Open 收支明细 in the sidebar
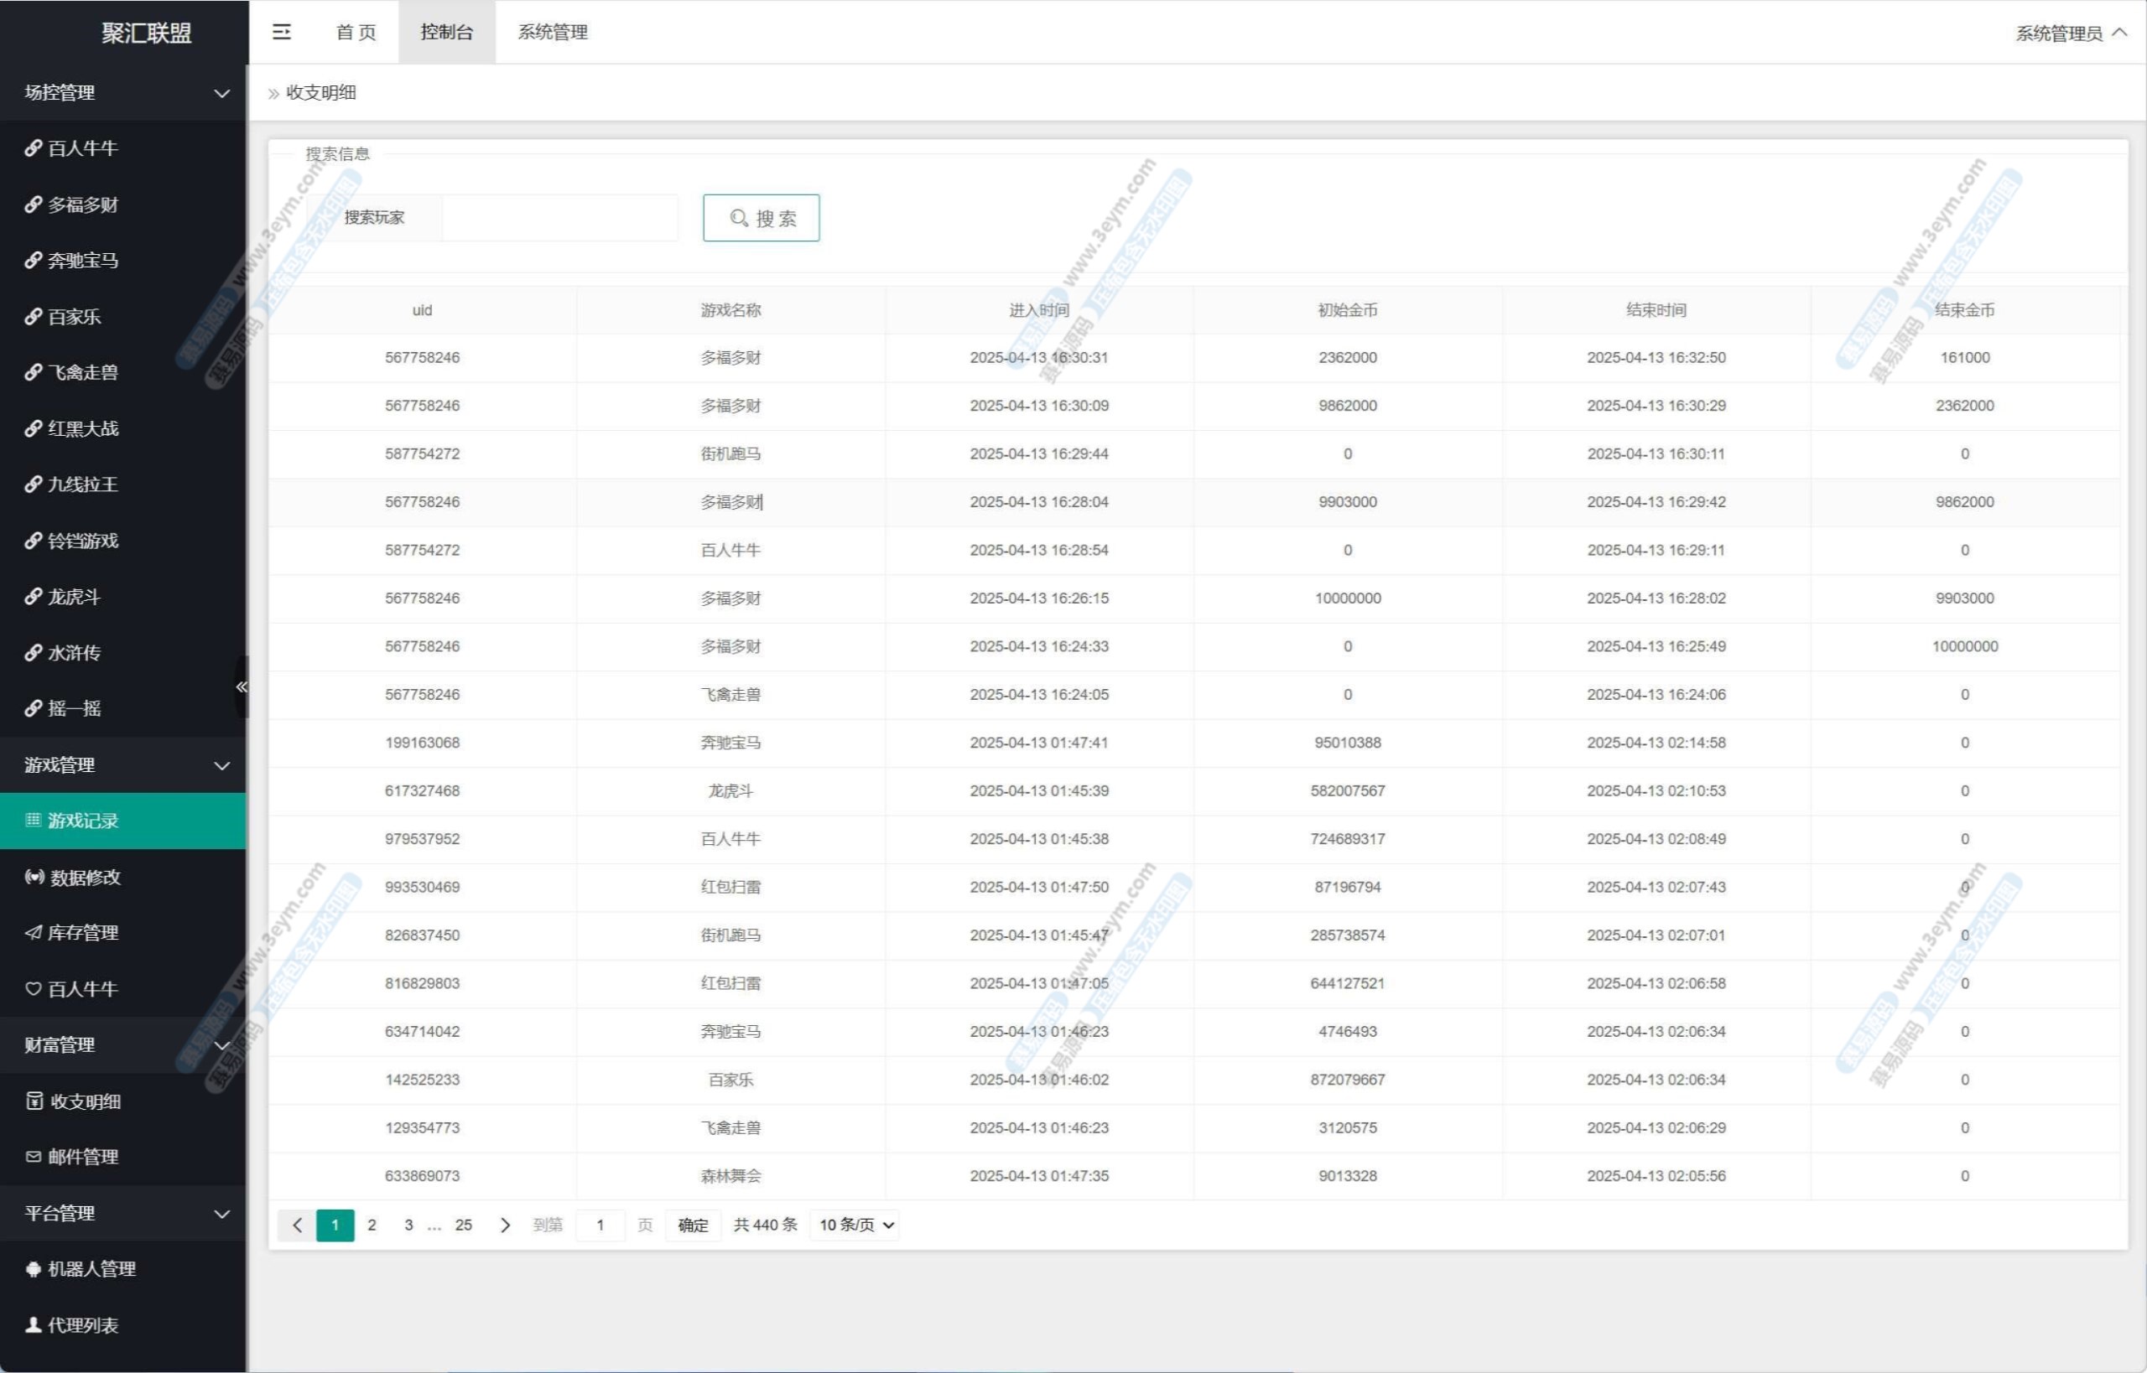The width and height of the screenshot is (2147, 1373). pos(85,1101)
